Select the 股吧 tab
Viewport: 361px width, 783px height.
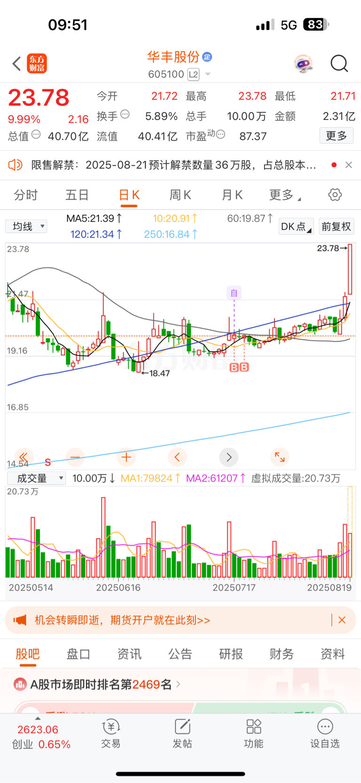point(28,654)
